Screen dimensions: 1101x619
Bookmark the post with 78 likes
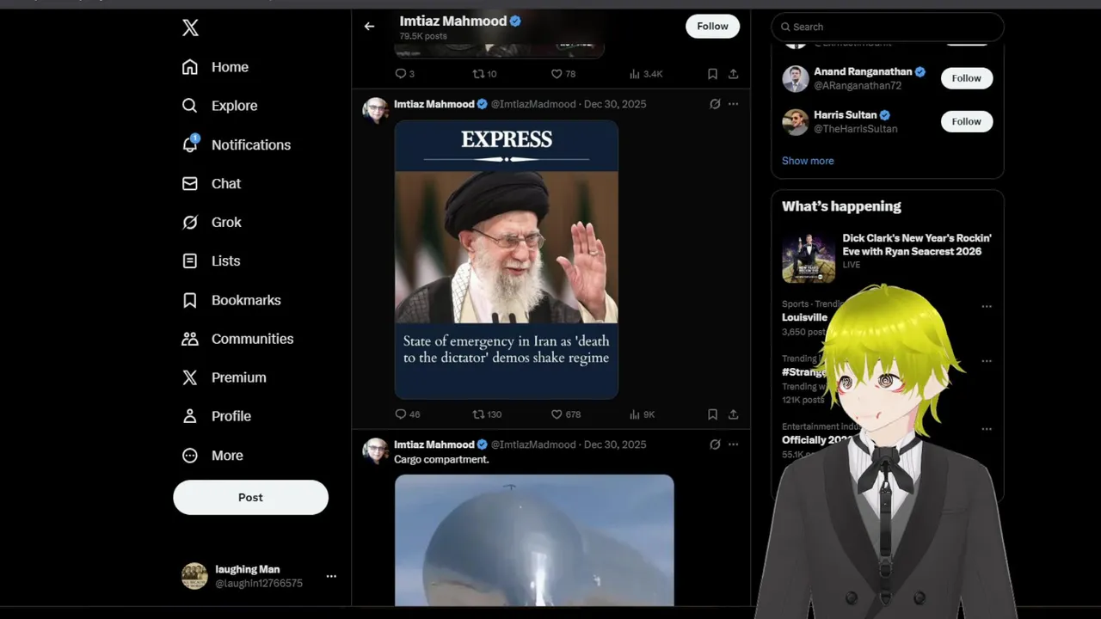pos(712,74)
